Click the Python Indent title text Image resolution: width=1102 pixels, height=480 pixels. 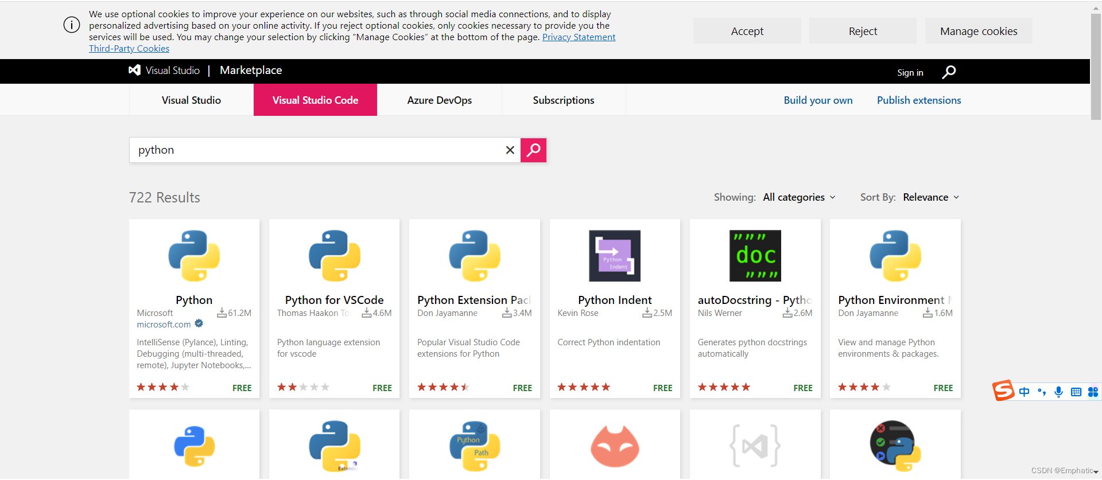click(x=615, y=300)
